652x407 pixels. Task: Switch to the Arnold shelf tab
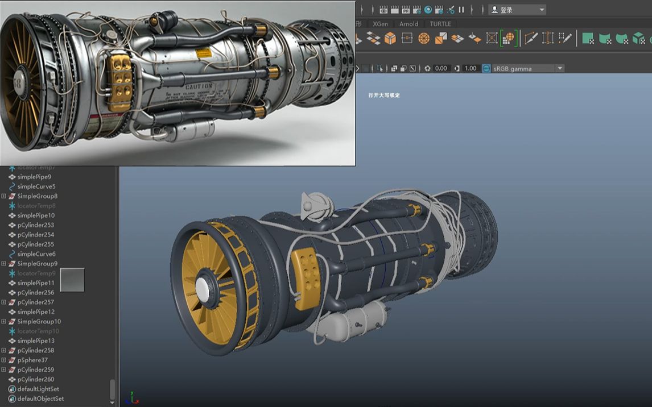(408, 24)
